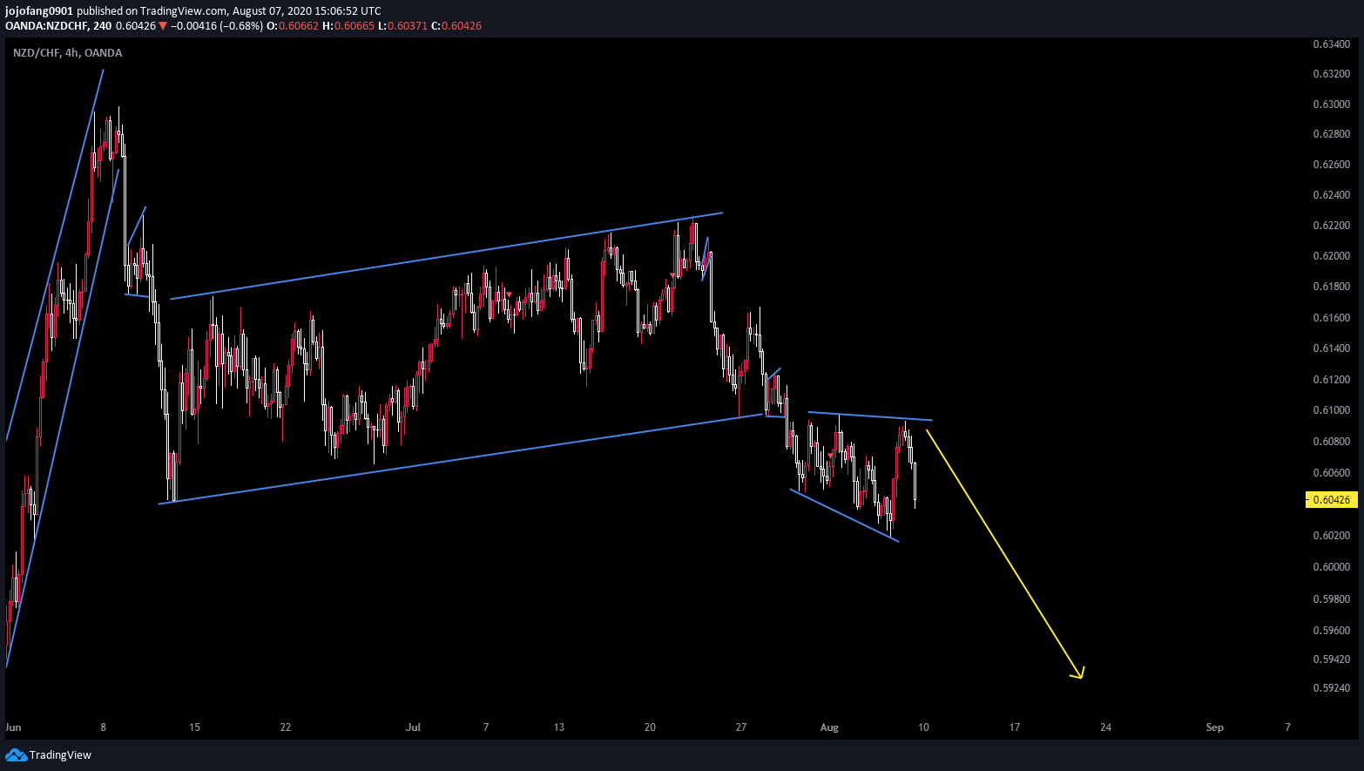Click the 17 date axis label
Image resolution: width=1364 pixels, height=771 pixels.
(1015, 727)
